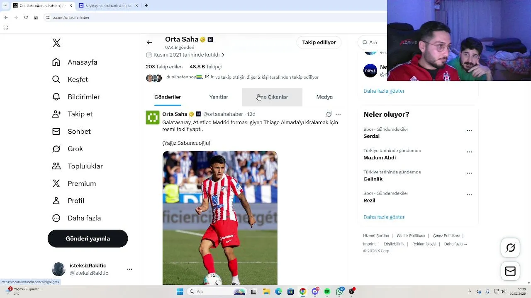This screenshot has width=531, height=298.
Task: Click Orta Saha post avatar
Action: pyautogui.click(x=153, y=118)
